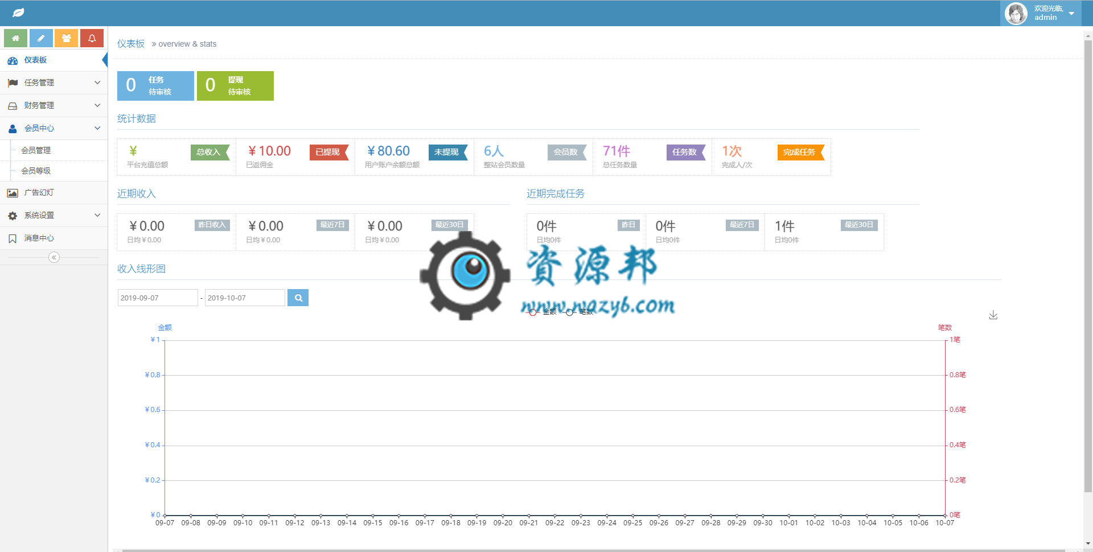Open 任务管理 sidebar menu
The height and width of the screenshot is (552, 1093).
(54, 83)
